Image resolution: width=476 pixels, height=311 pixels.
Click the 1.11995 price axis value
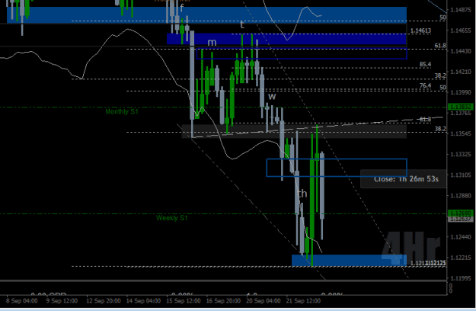[461, 278]
